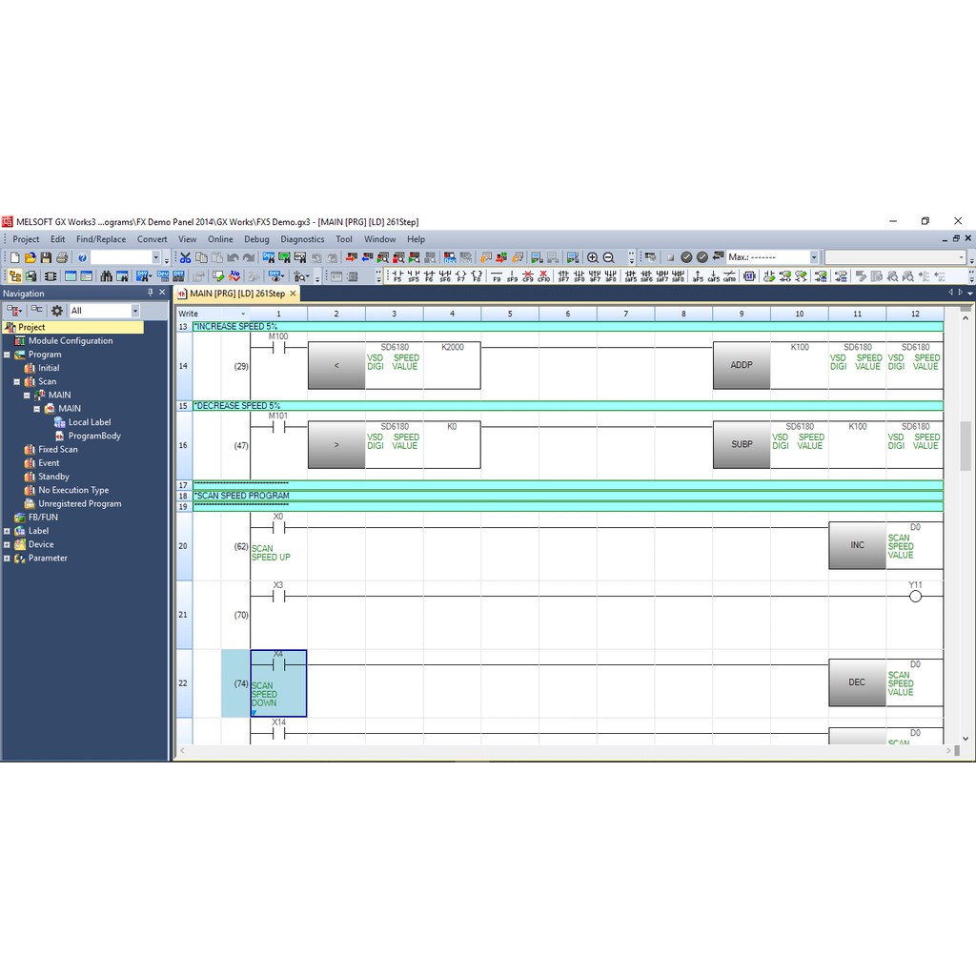The height and width of the screenshot is (976, 976).
Task: Click the 'INCREASE SPEED 5%' comment line
Action: coord(568,327)
